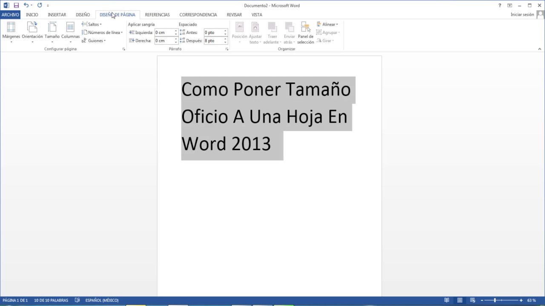Expand the Guiones hyphenation dropdown
This screenshot has height=306, width=545.
[x=94, y=41]
